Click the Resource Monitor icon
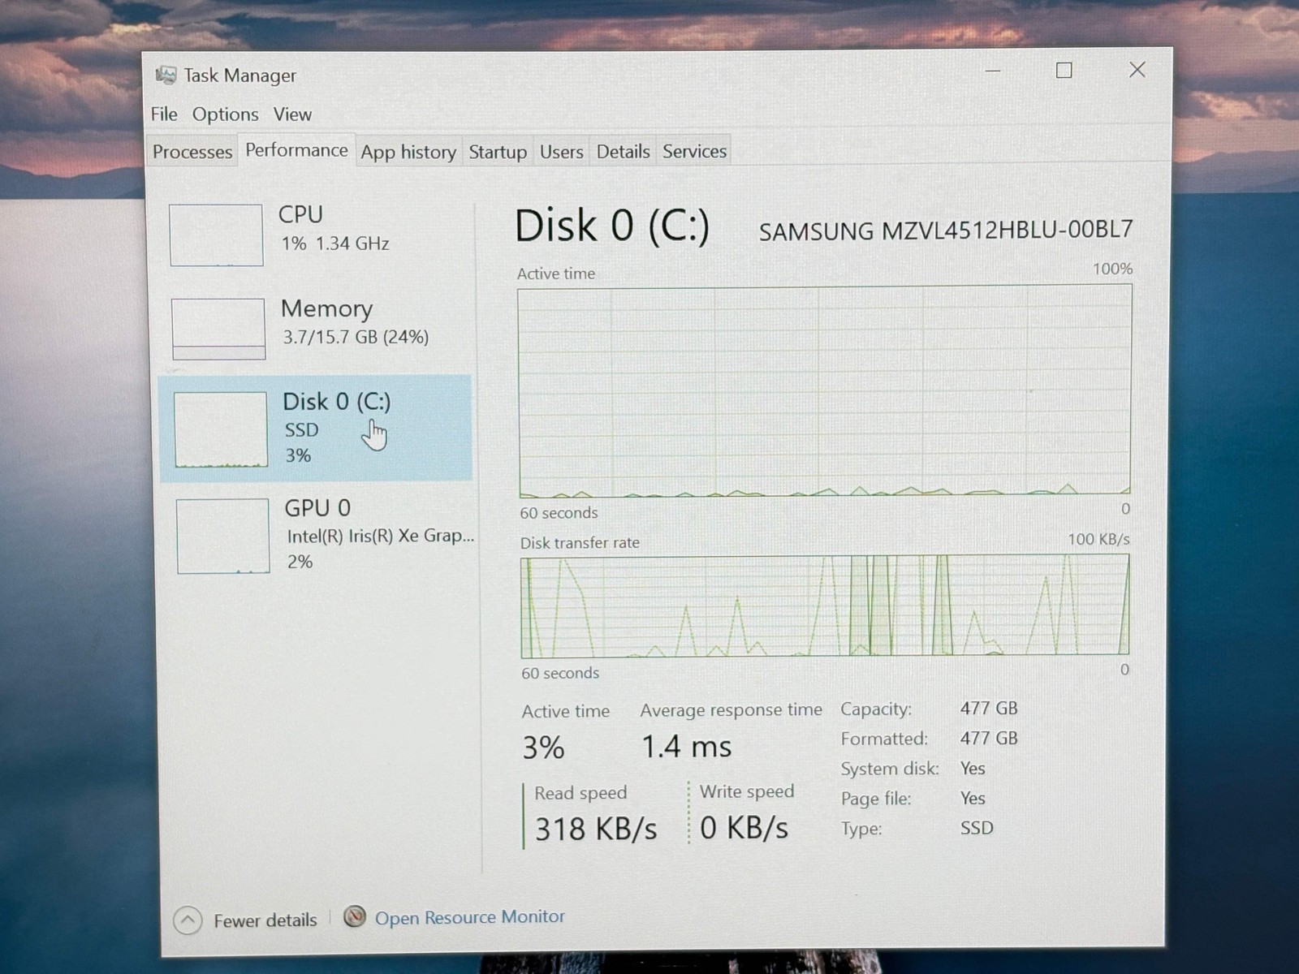The width and height of the screenshot is (1299, 974). click(x=355, y=917)
